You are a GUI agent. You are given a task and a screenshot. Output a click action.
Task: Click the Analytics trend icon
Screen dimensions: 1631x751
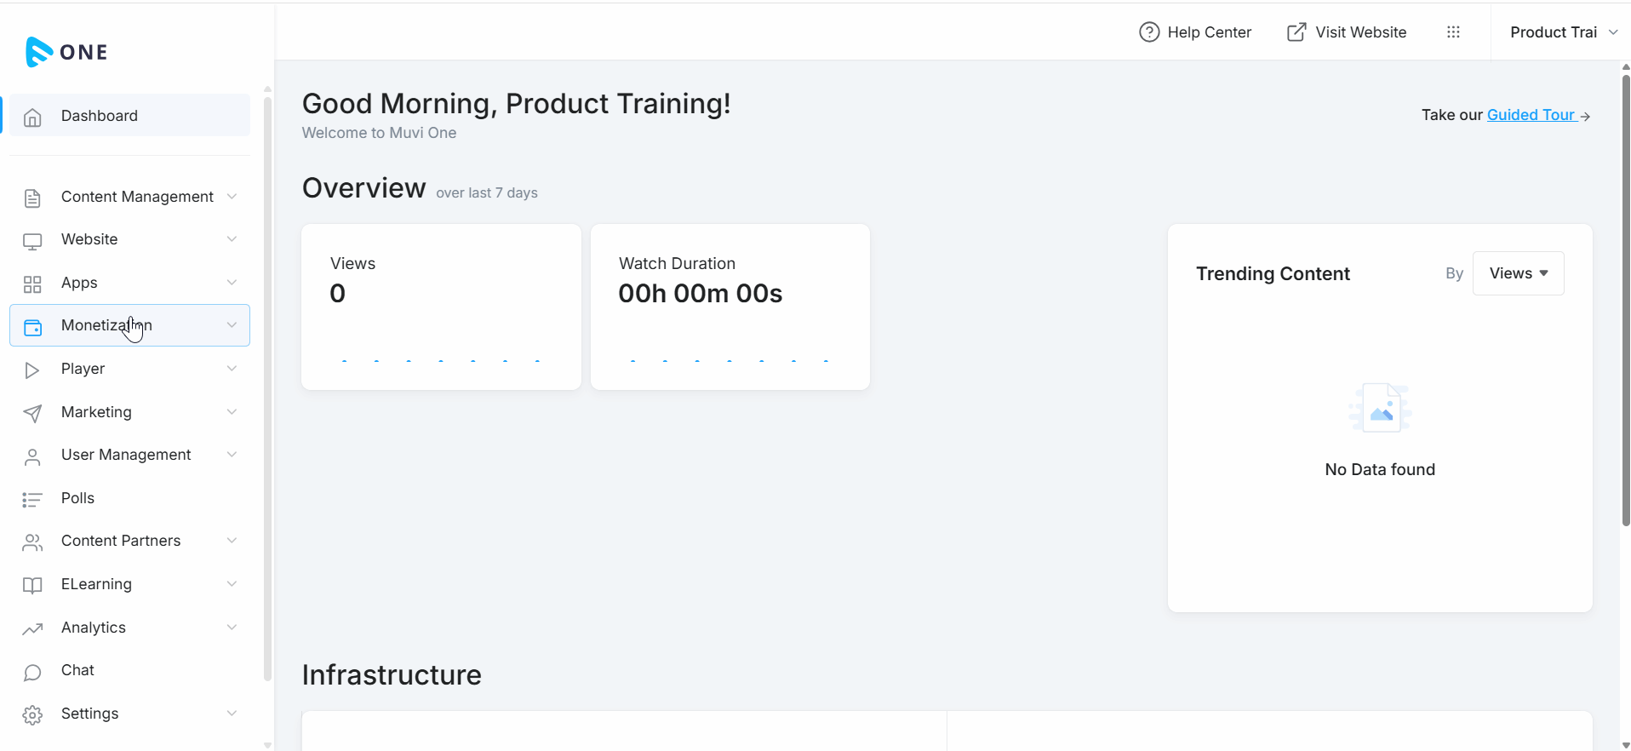tap(32, 628)
